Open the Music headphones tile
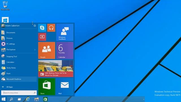This screenshot has height=102, width=181. click(x=51, y=28)
